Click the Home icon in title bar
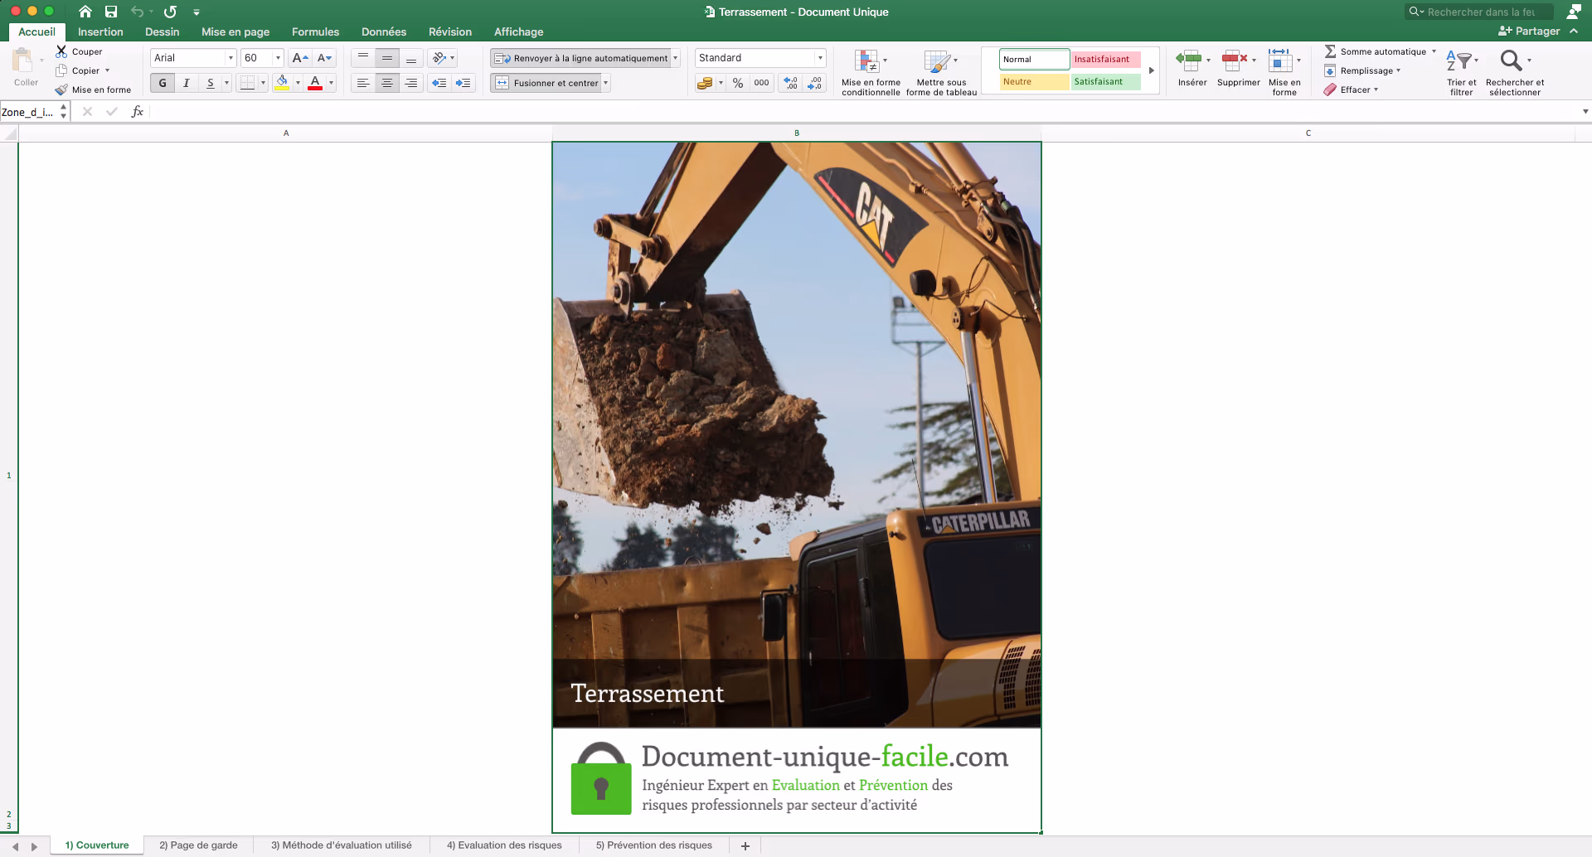This screenshot has width=1592, height=857. click(85, 12)
